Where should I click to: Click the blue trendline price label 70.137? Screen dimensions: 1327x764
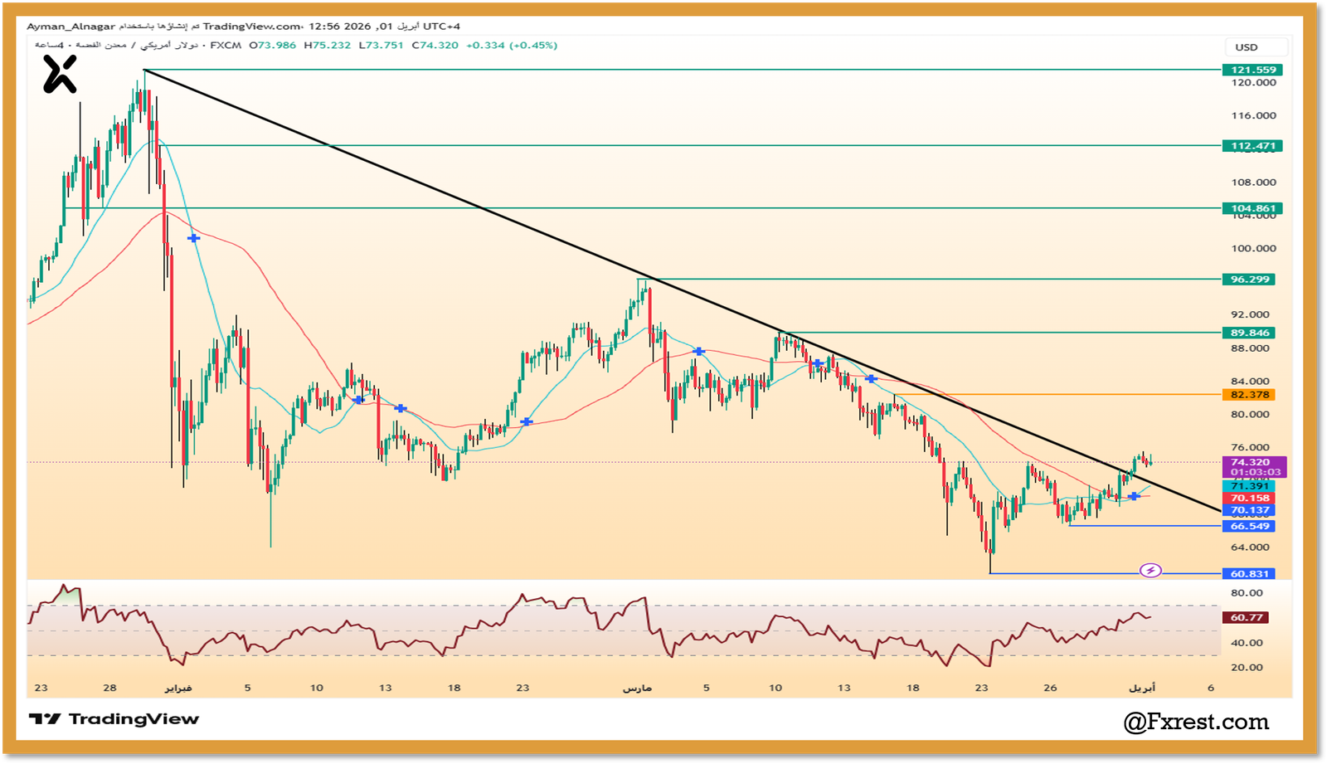[x=1248, y=509]
